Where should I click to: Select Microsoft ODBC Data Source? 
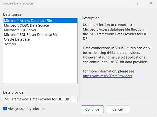pyautogui.click(x=26, y=25)
